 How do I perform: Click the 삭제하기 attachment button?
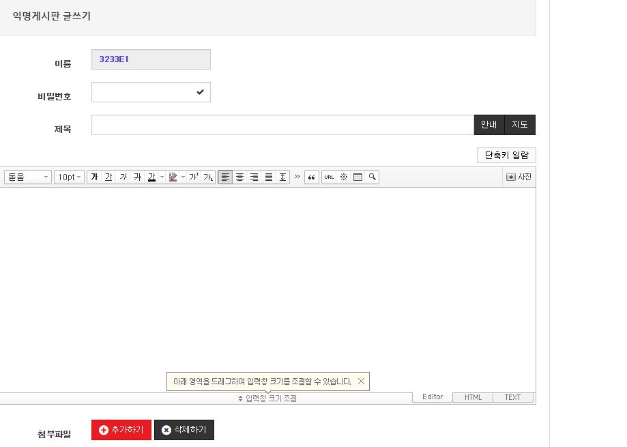(x=184, y=430)
